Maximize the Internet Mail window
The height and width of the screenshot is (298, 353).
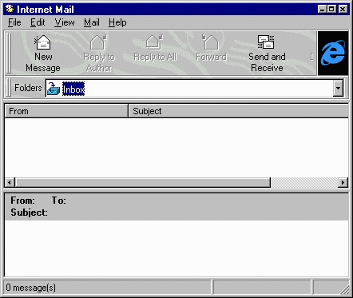click(331, 10)
